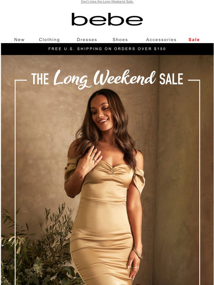The image size is (214, 285).
Task: Click the free U.S. shipping banner
Action: (x=107, y=49)
